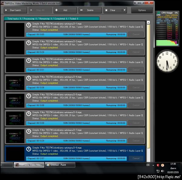
Task: Click Output completed status of D-6.mpg task
Action: 49,118
